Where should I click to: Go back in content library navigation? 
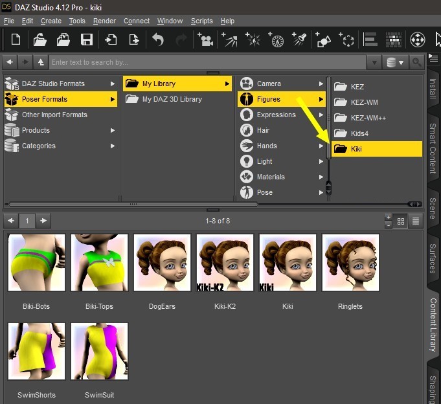(x=10, y=62)
